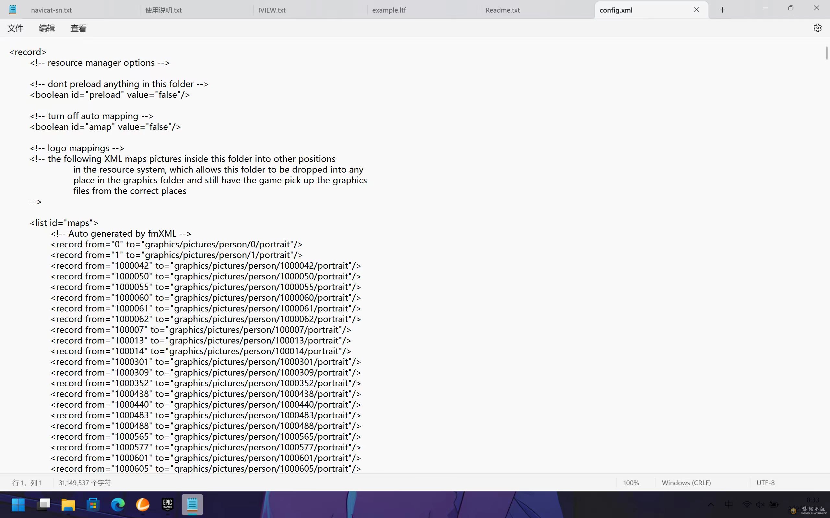Open Microsoft Store taskbar icon
The image size is (830, 518).
93,504
